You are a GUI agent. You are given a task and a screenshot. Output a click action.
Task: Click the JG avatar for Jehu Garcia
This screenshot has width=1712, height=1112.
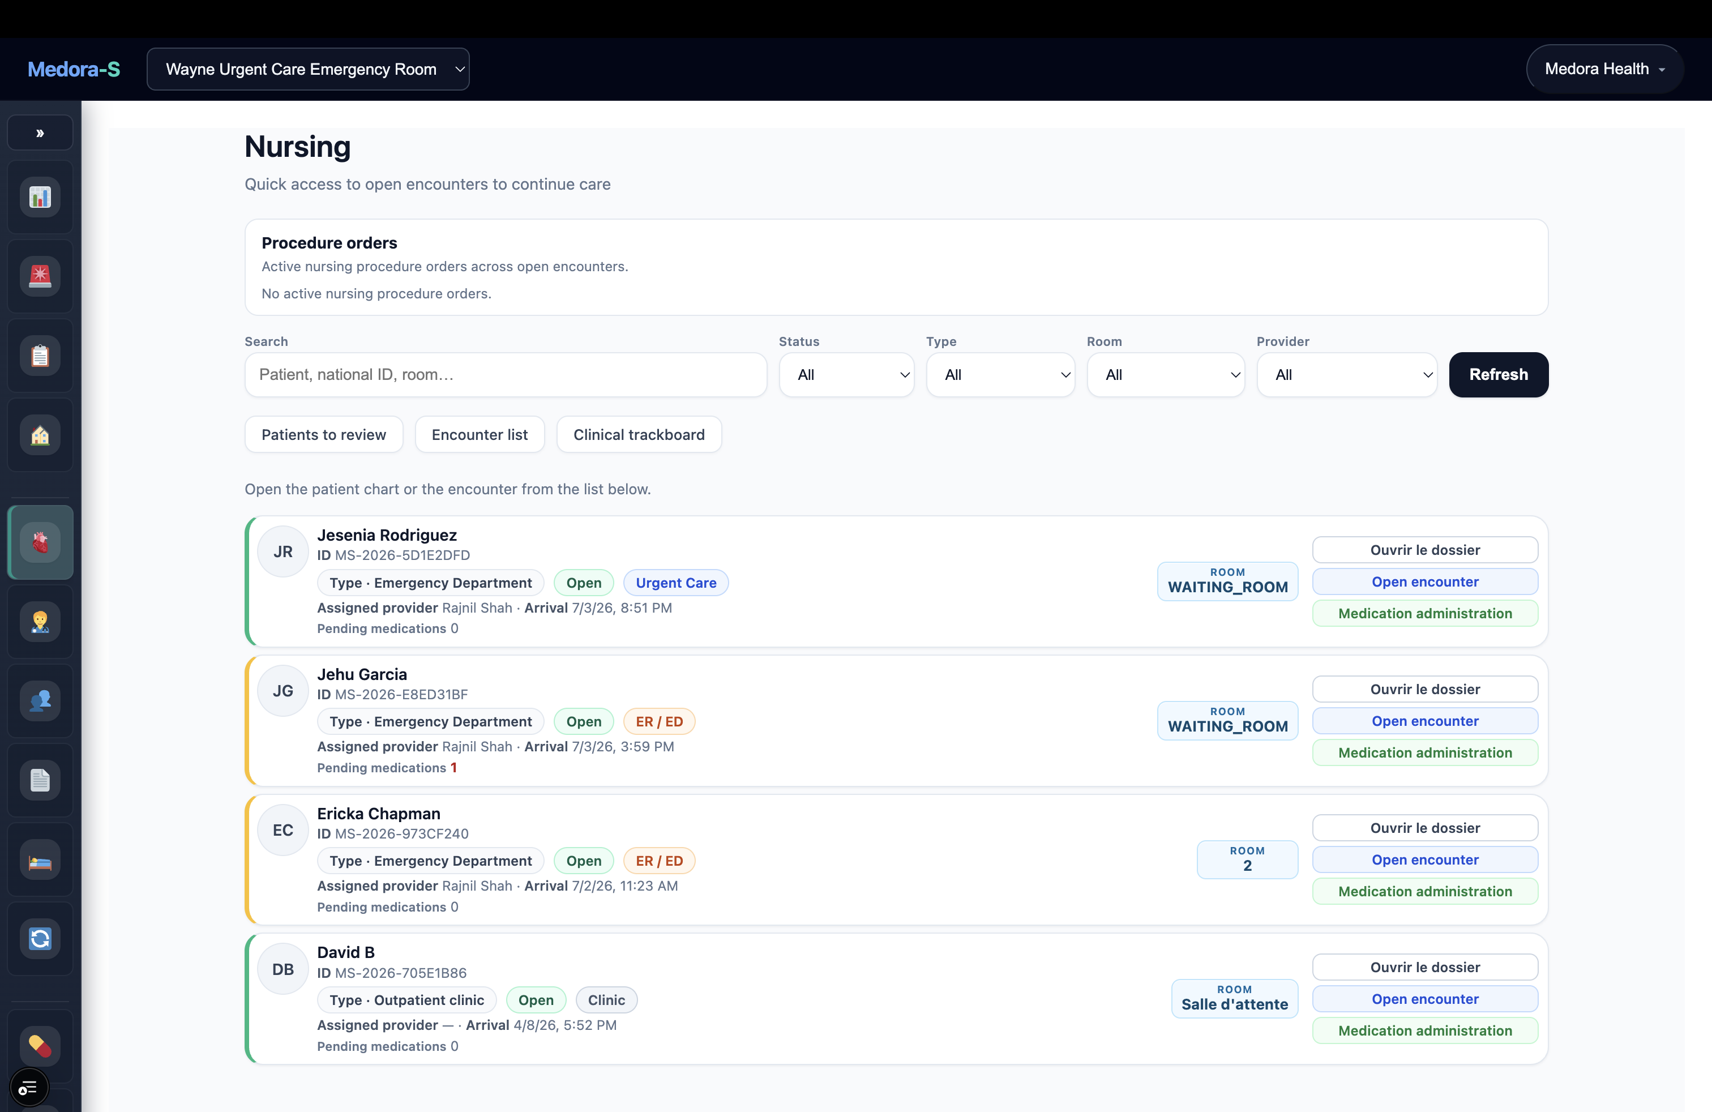point(284,691)
